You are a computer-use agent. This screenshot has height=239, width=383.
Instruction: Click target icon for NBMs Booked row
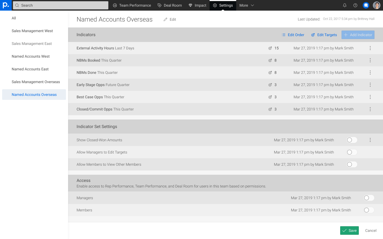(x=270, y=60)
